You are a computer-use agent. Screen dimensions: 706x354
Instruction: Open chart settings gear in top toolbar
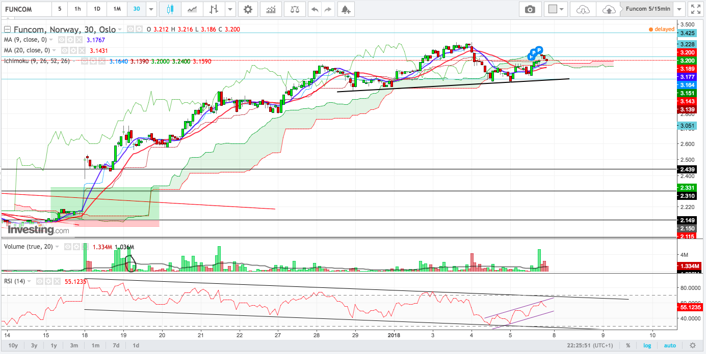248,9
